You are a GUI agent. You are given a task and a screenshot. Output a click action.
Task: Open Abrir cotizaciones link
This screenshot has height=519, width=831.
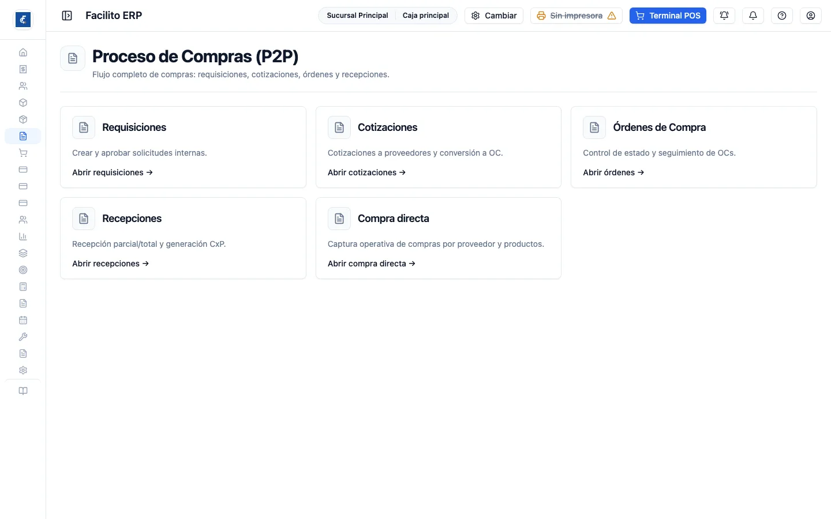coord(367,172)
